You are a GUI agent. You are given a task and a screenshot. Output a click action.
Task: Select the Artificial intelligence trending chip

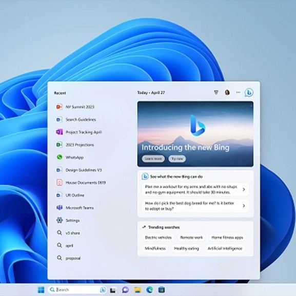point(225,248)
